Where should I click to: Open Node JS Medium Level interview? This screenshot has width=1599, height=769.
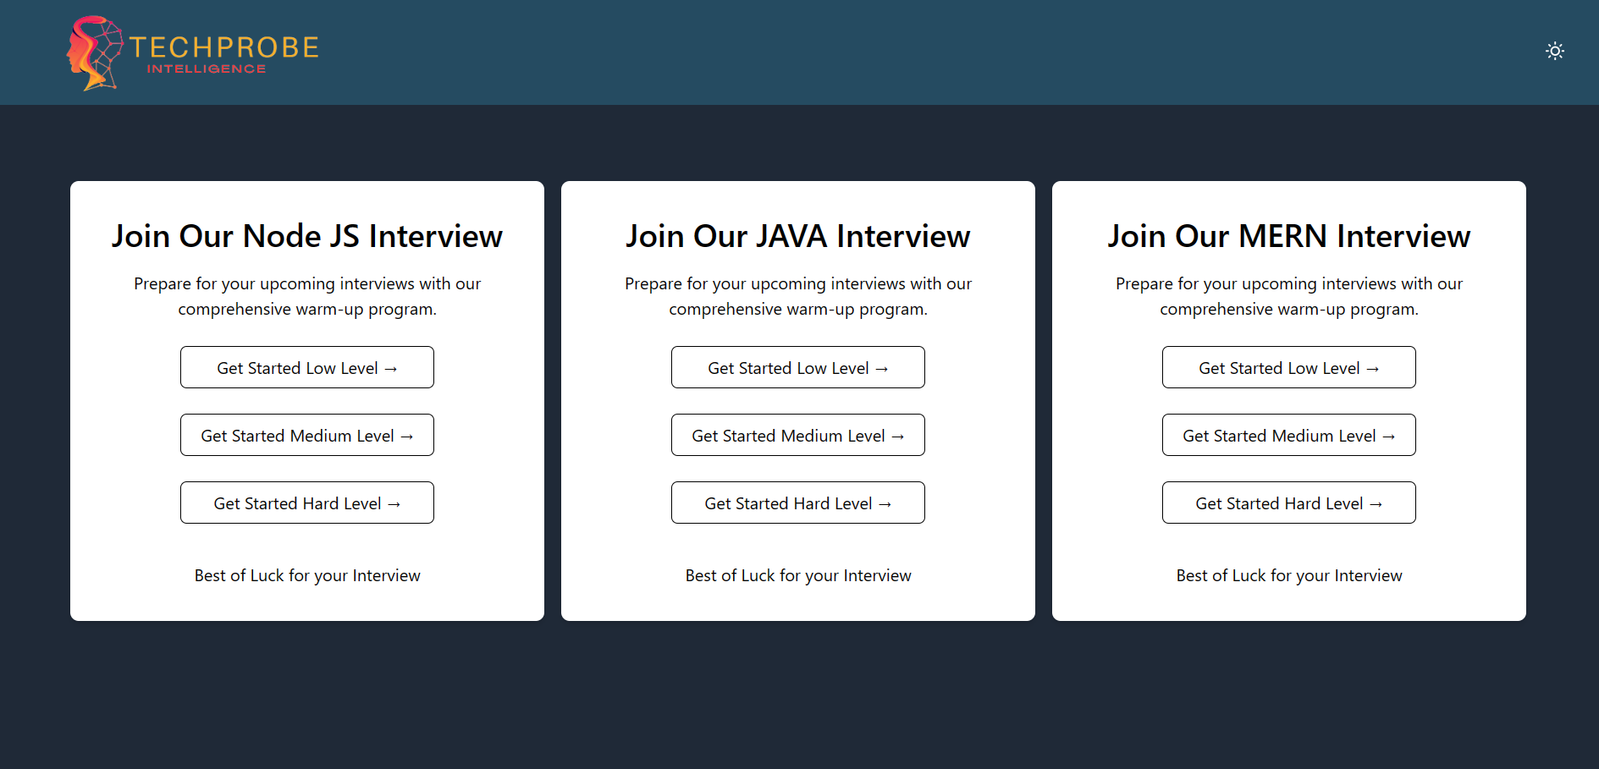click(306, 436)
